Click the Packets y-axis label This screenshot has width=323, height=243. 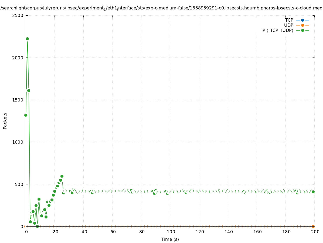tap(5, 121)
